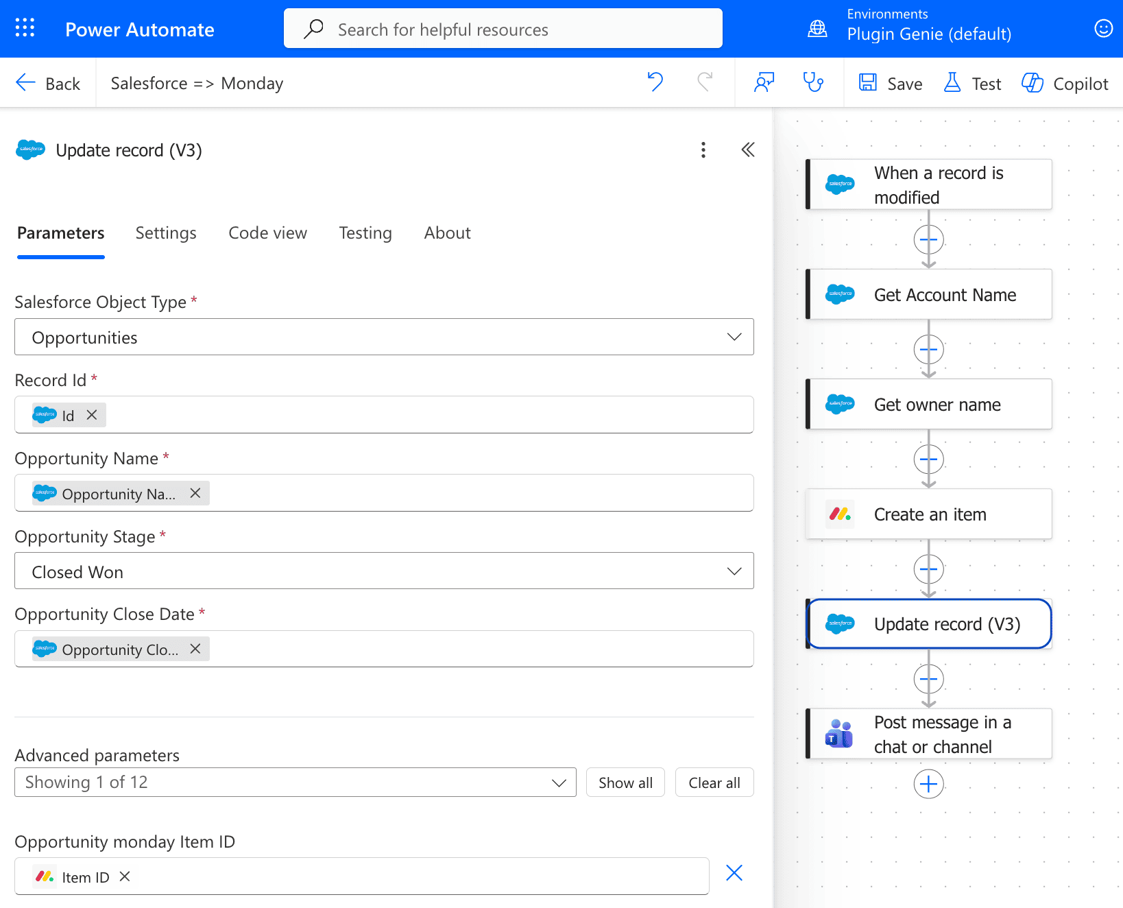Select the When a record is modified trigger
Viewport: 1123px width, 908px height.
tap(928, 184)
